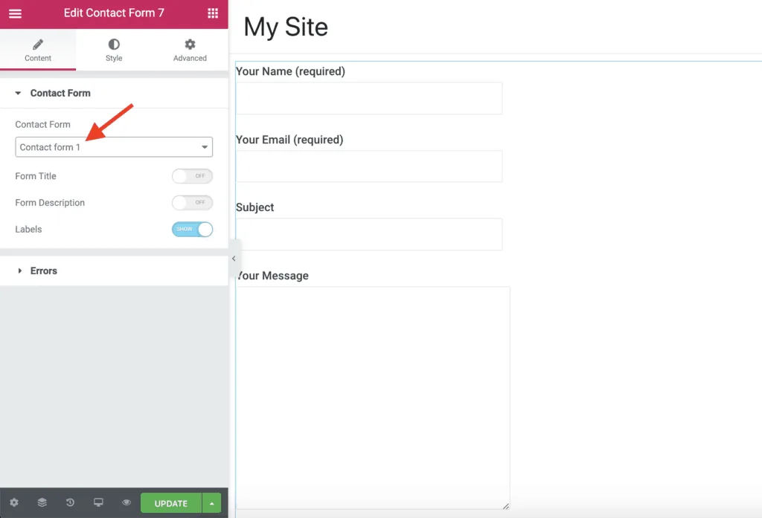Open revision history icon
The height and width of the screenshot is (518, 762).
[x=70, y=502]
